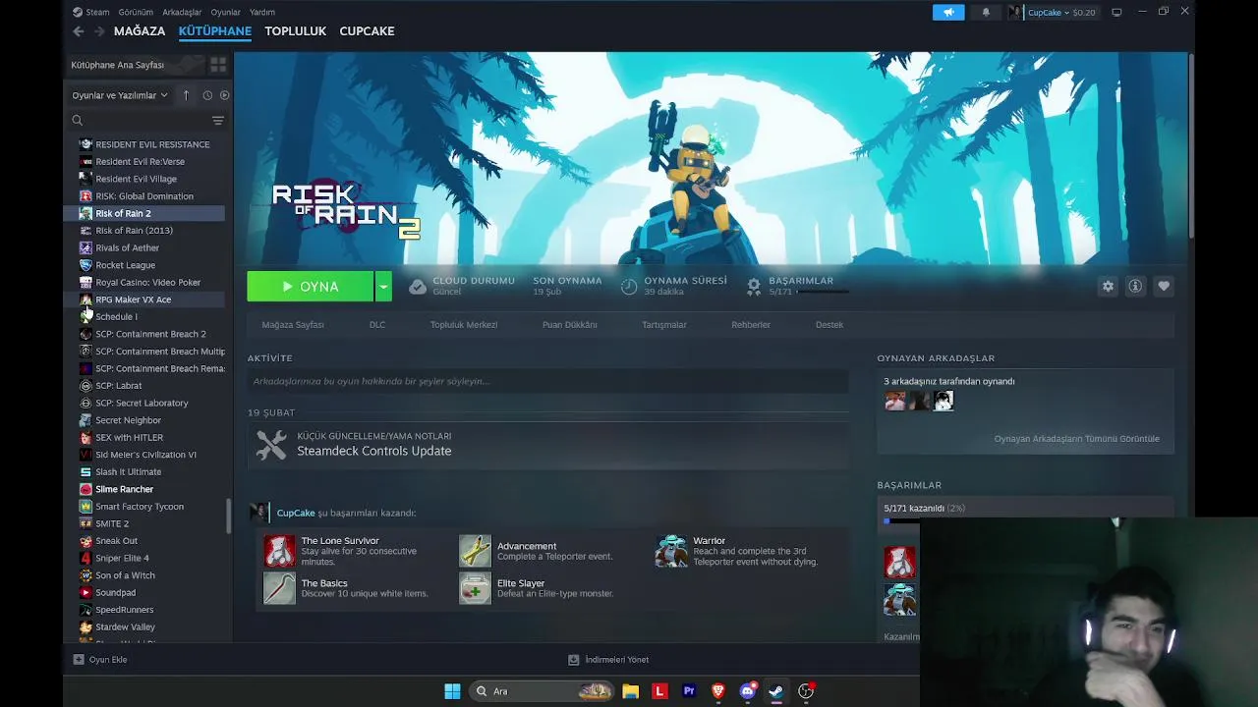
Task: Click the cloud status icon
Action: click(418, 286)
